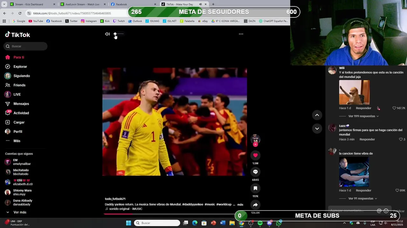Reply to Luzz's comment via Responder
Viewport: 407px width, 228px height.
point(367,139)
